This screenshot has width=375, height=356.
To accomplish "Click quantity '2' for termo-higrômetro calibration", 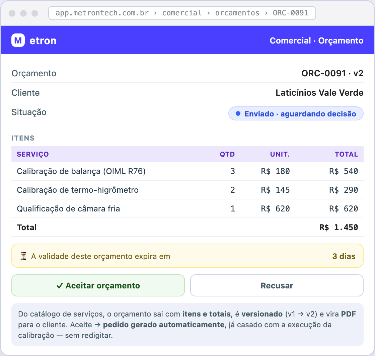I will coord(233,190).
